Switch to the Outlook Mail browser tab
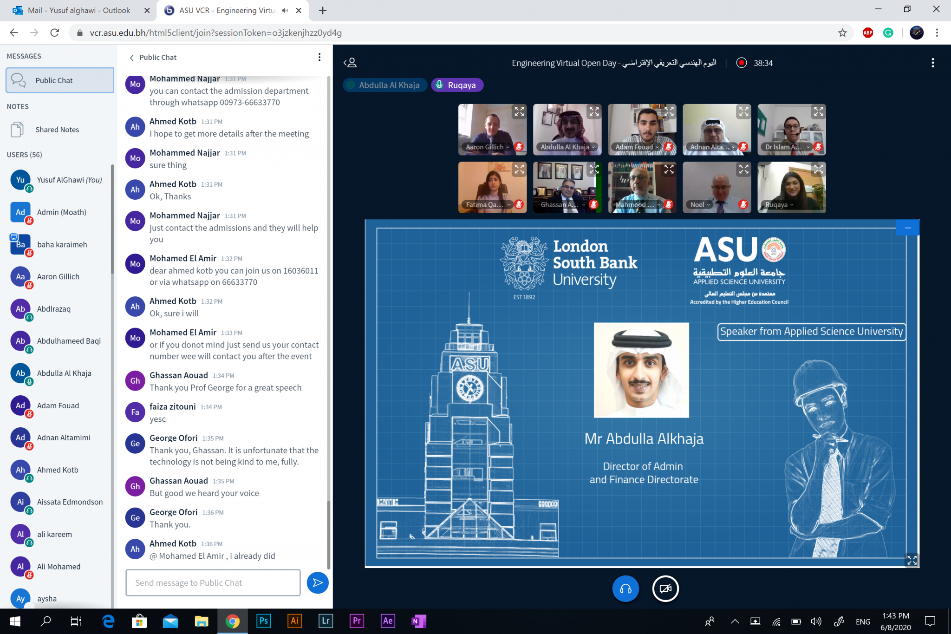 (x=78, y=10)
